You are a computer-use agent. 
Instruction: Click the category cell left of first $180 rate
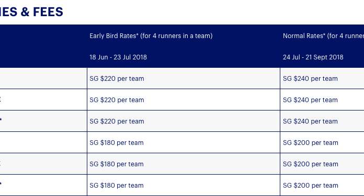click(x=43, y=142)
